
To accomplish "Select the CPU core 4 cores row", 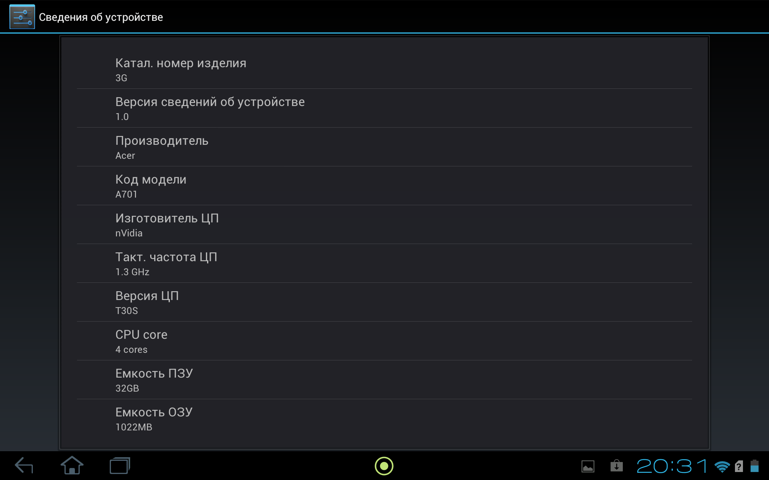I will coord(384,341).
